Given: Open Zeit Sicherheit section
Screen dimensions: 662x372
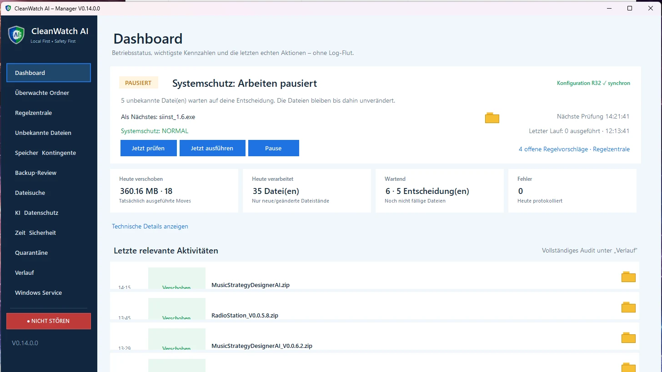Looking at the screenshot, I should click(49, 233).
